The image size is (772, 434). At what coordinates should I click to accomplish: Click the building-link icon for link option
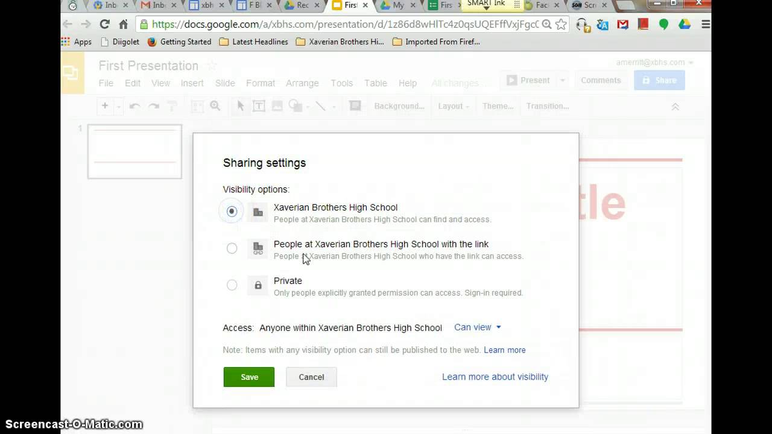(x=258, y=248)
